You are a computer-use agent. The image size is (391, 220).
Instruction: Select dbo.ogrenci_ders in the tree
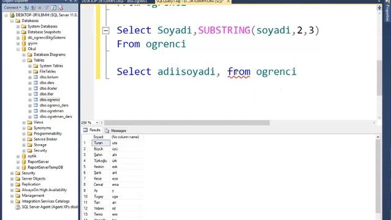[x=54, y=105]
